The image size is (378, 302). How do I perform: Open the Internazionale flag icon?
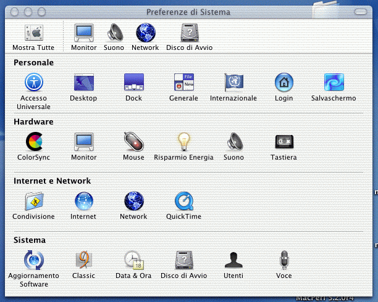pos(234,83)
